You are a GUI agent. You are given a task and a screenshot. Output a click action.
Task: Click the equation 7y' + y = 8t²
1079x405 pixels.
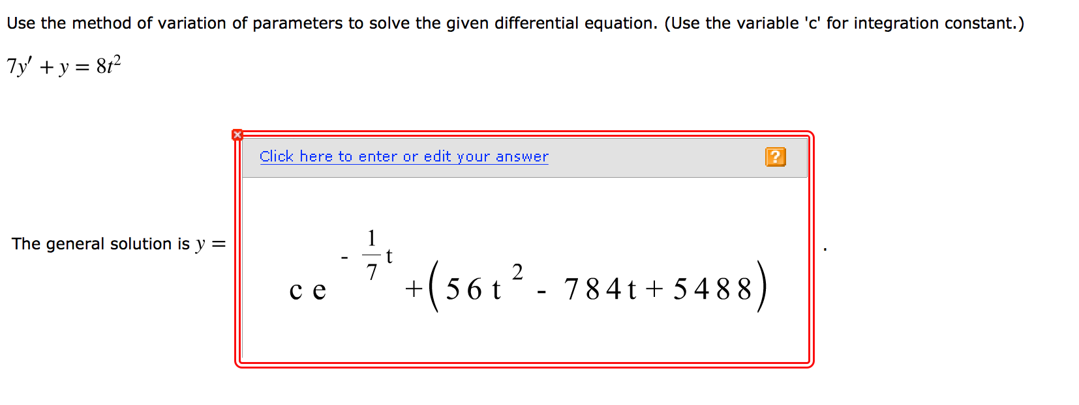[x=62, y=64]
